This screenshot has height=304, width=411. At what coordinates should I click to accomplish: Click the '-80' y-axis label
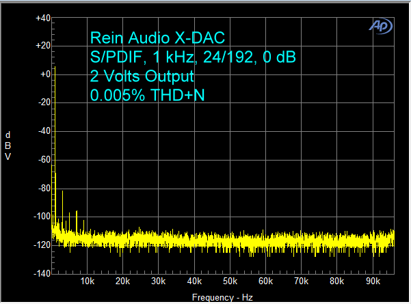[44, 189]
